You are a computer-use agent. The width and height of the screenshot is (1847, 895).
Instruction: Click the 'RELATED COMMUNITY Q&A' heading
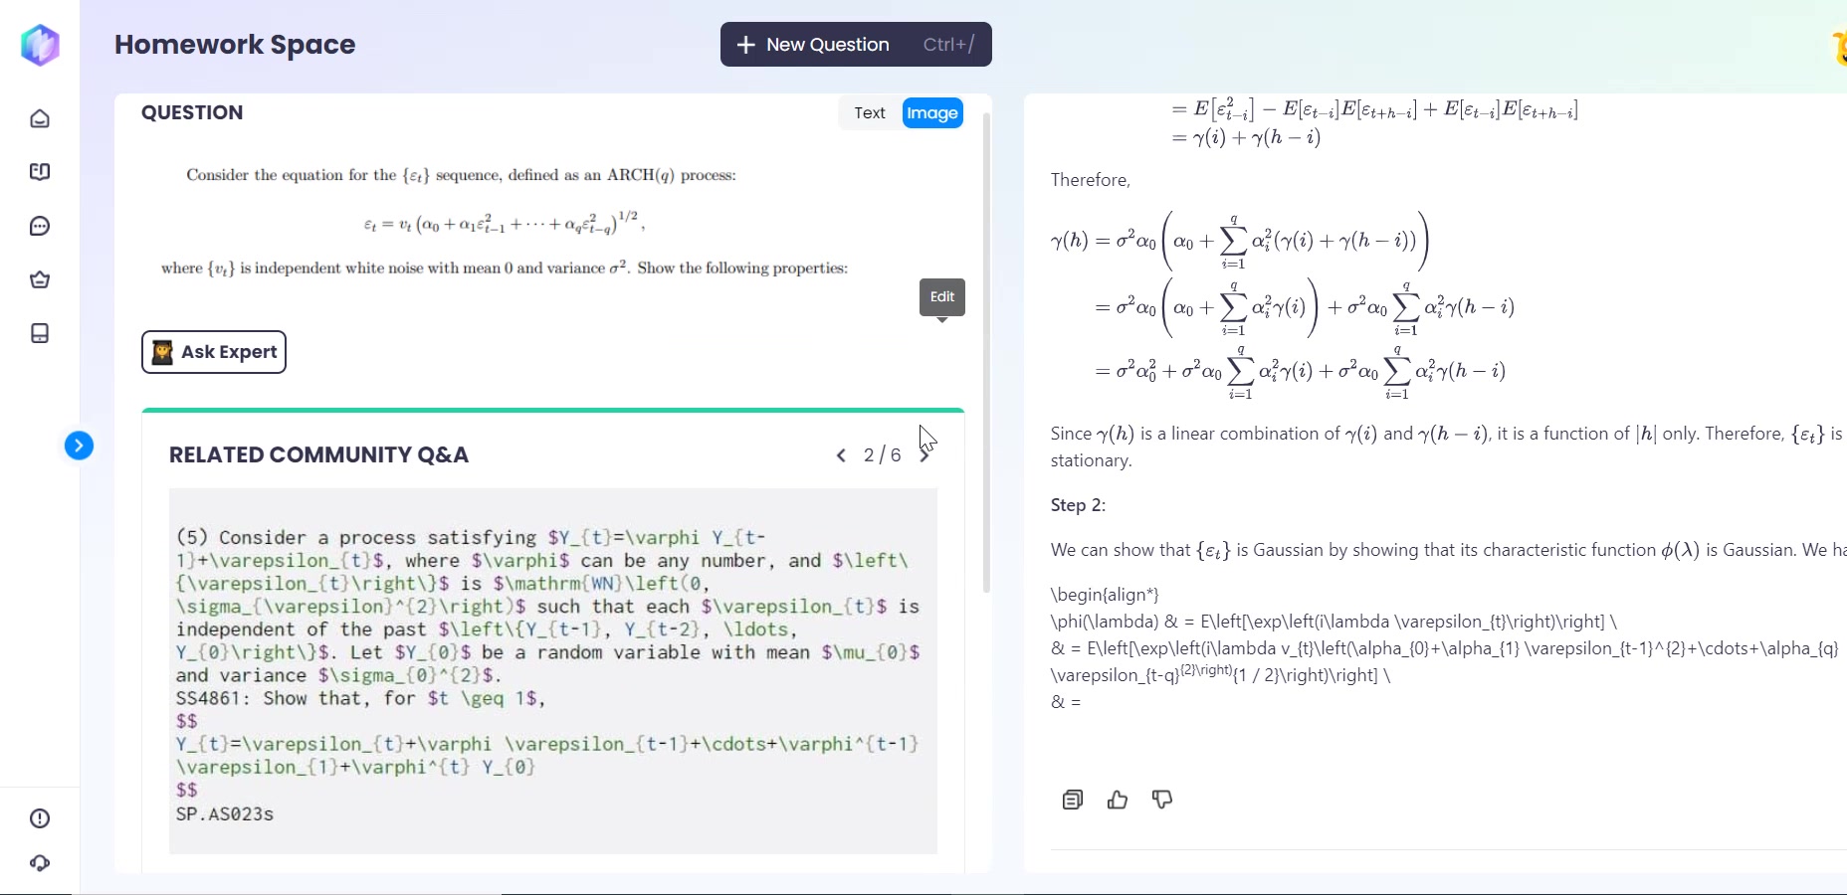click(x=318, y=455)
